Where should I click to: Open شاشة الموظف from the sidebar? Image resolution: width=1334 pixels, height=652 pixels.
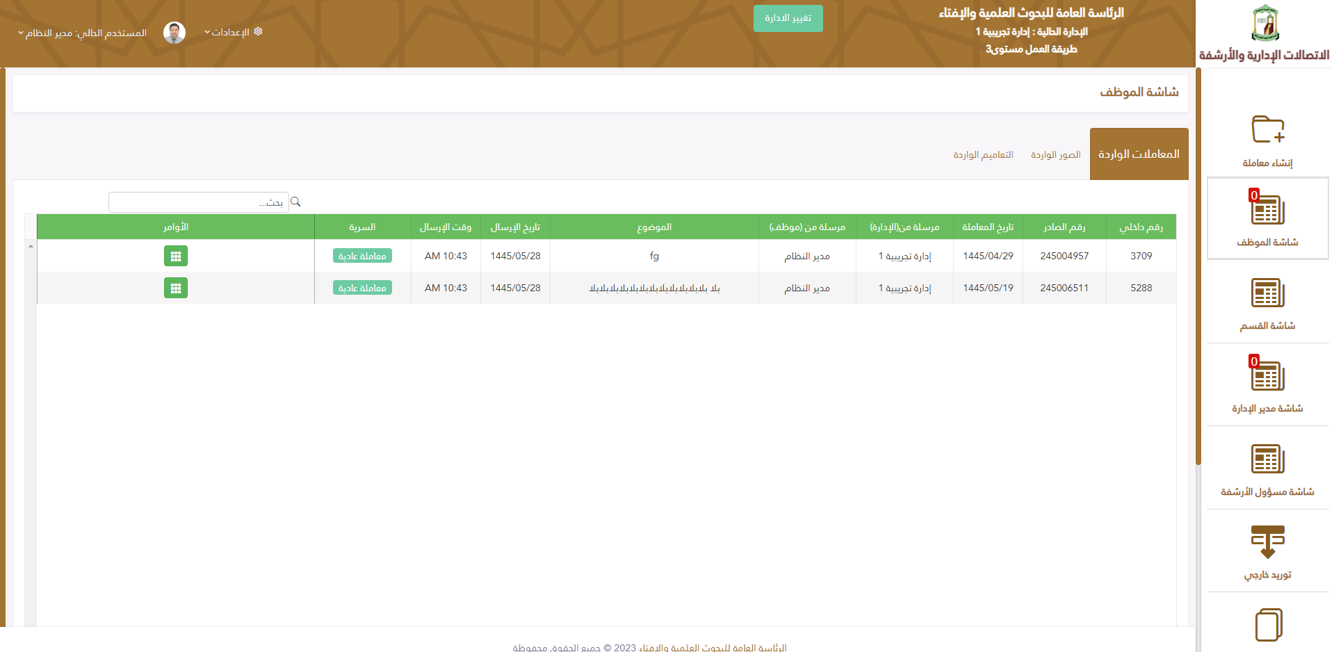(x=1267, y=218)
